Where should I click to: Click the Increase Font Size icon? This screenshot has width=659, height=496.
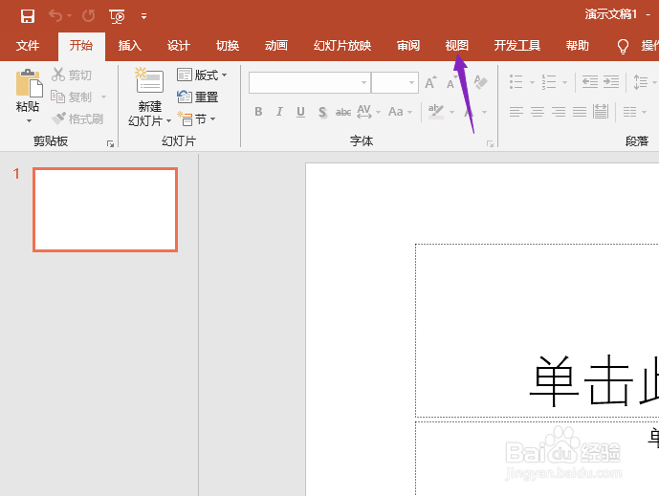430,83
